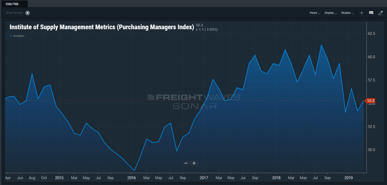The width and height of the screenshot is (387, 185).
Task: Click the 2015 x-axis label
Action: click(59, 177)
